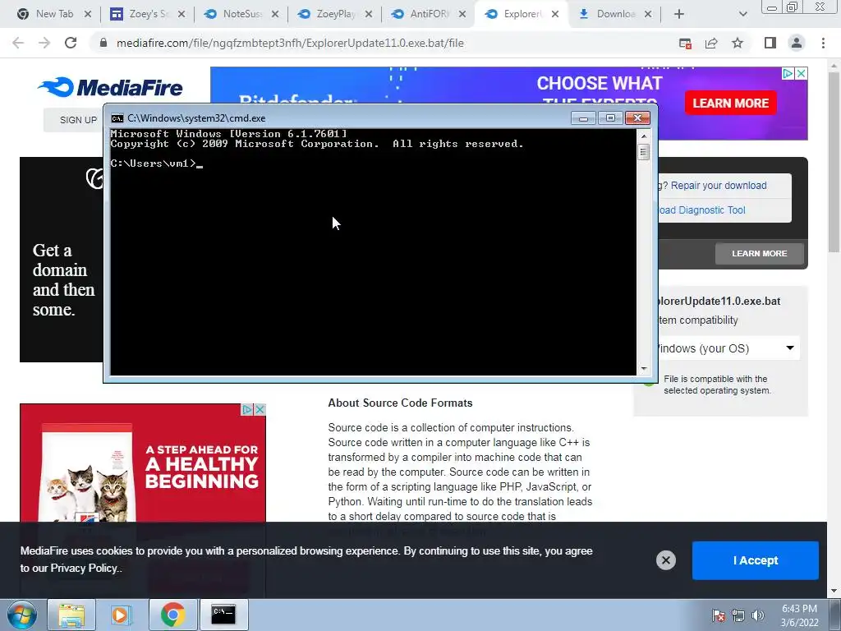Reload the MediaFire page
The height and width of the screenshot is (631, 841).
click(71, 43)
